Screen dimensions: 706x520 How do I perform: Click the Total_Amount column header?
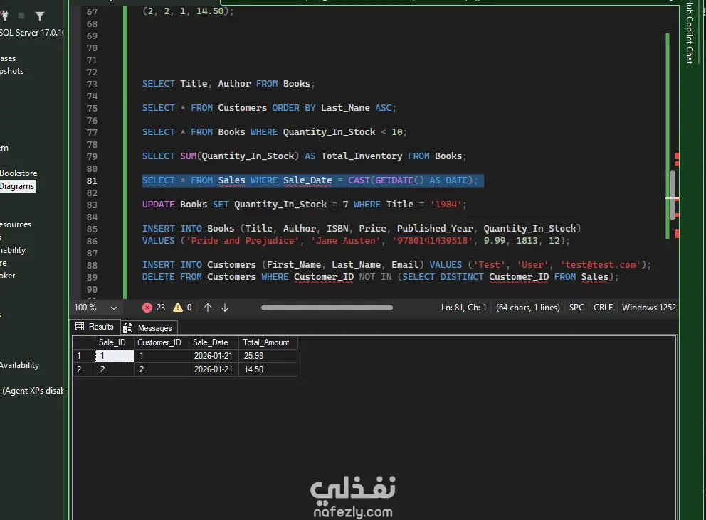pos(268,342)
